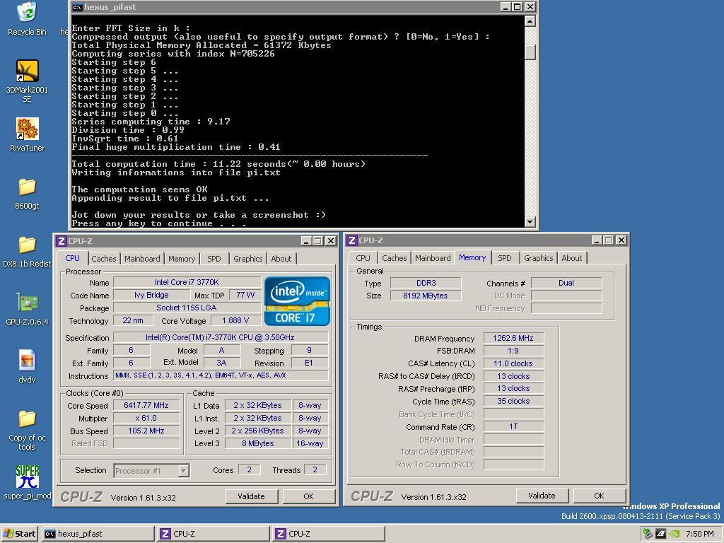Image resolution: width=724 pixels, height=543 pixels.
Task: Open About tab in left CPU-Z window
Action: pyautogui.click(x=281, y=259)
